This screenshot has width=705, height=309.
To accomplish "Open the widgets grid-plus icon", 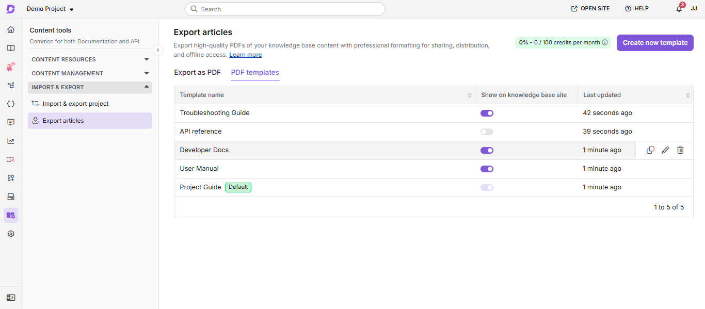I will (x=11, y=178).
